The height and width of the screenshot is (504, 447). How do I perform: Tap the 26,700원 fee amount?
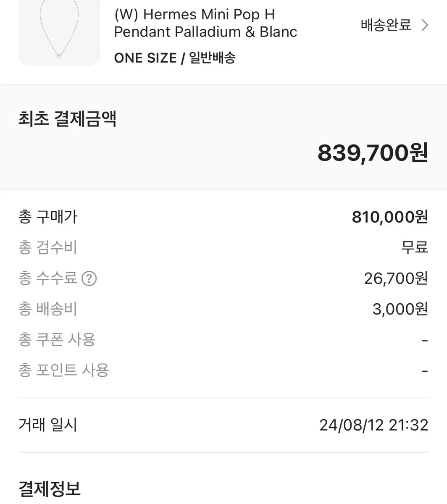tap(396, 278)
